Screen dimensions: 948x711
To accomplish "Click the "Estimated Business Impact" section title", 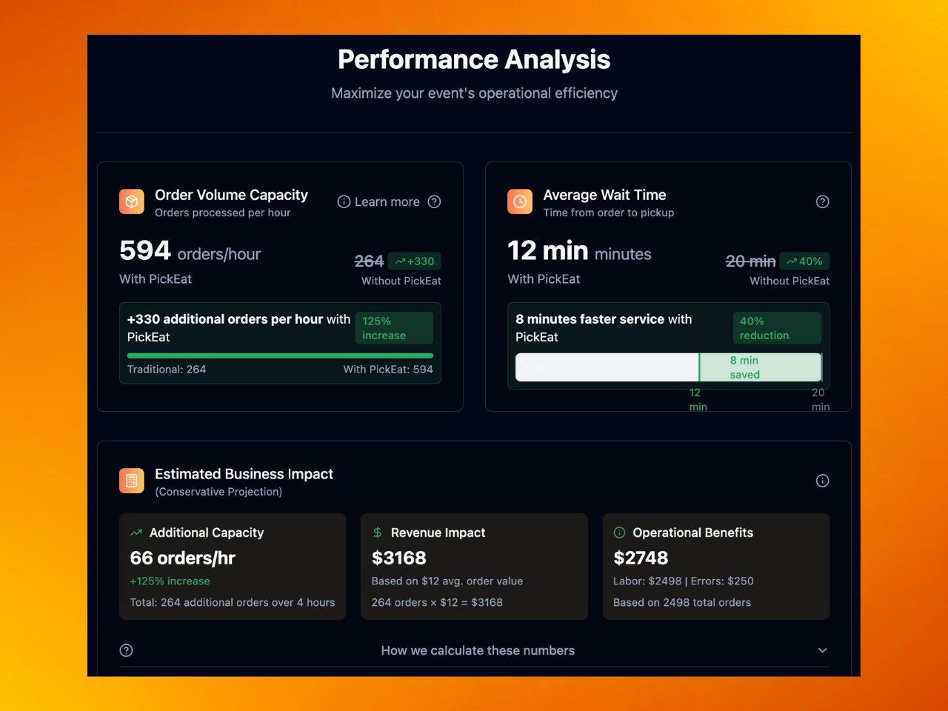I will pos(244,474).
